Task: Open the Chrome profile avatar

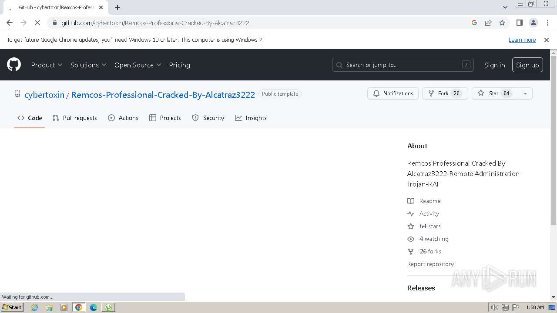Action: pyautogui.click(x=533, y=23)
